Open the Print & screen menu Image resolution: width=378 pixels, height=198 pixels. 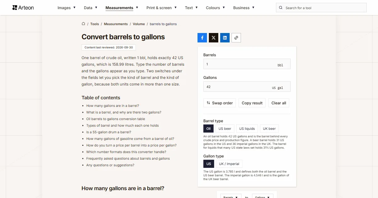click(x=162, y=8)
